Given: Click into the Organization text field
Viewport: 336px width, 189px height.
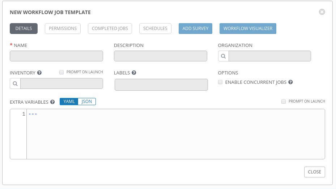Looking at the screenshot, I should point(270,56).
